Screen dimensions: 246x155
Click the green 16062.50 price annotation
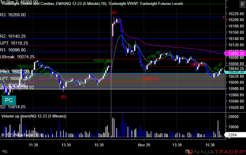(101, 61)
